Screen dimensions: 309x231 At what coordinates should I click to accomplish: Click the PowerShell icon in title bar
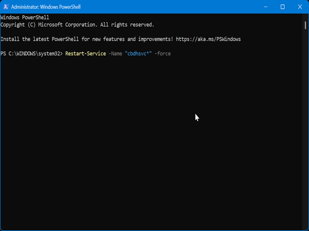pyautogui.click(x=6, y=7)
